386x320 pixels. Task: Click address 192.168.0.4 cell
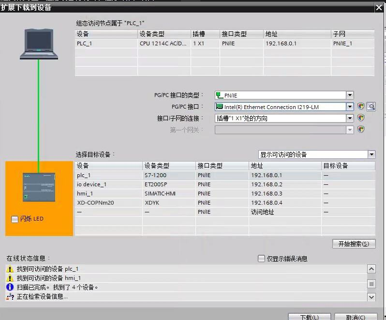pos(285,203)
